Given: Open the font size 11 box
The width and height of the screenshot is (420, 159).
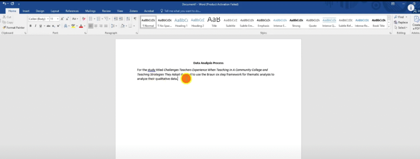Looking at the screenshot, I should click(55, 19).
